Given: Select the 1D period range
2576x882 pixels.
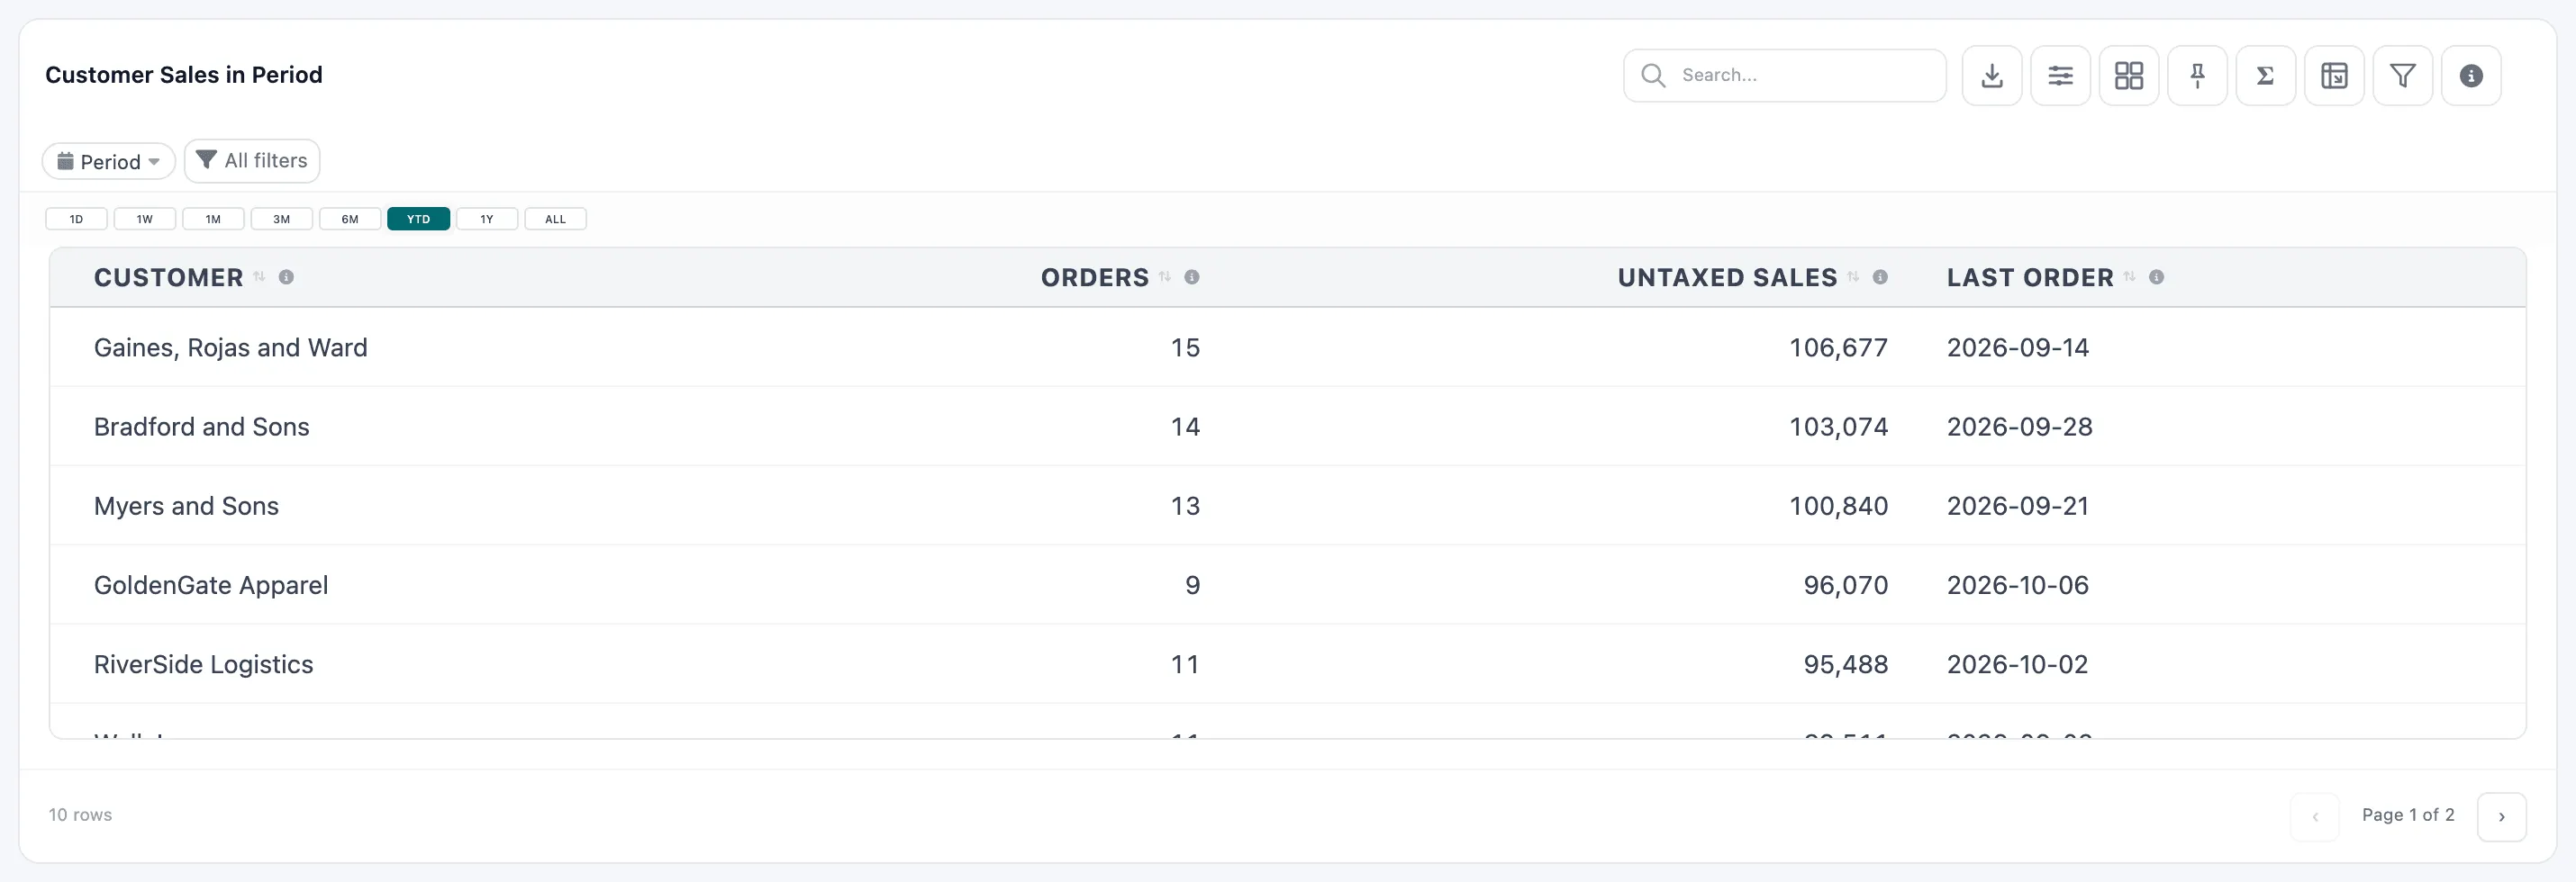Looking at the screenshot, I should [76, 219].
